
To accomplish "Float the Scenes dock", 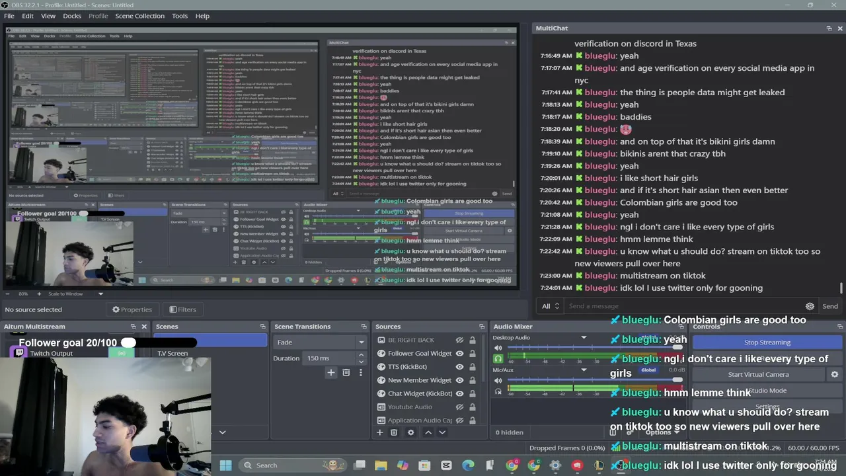I will (x=262, y=327).
